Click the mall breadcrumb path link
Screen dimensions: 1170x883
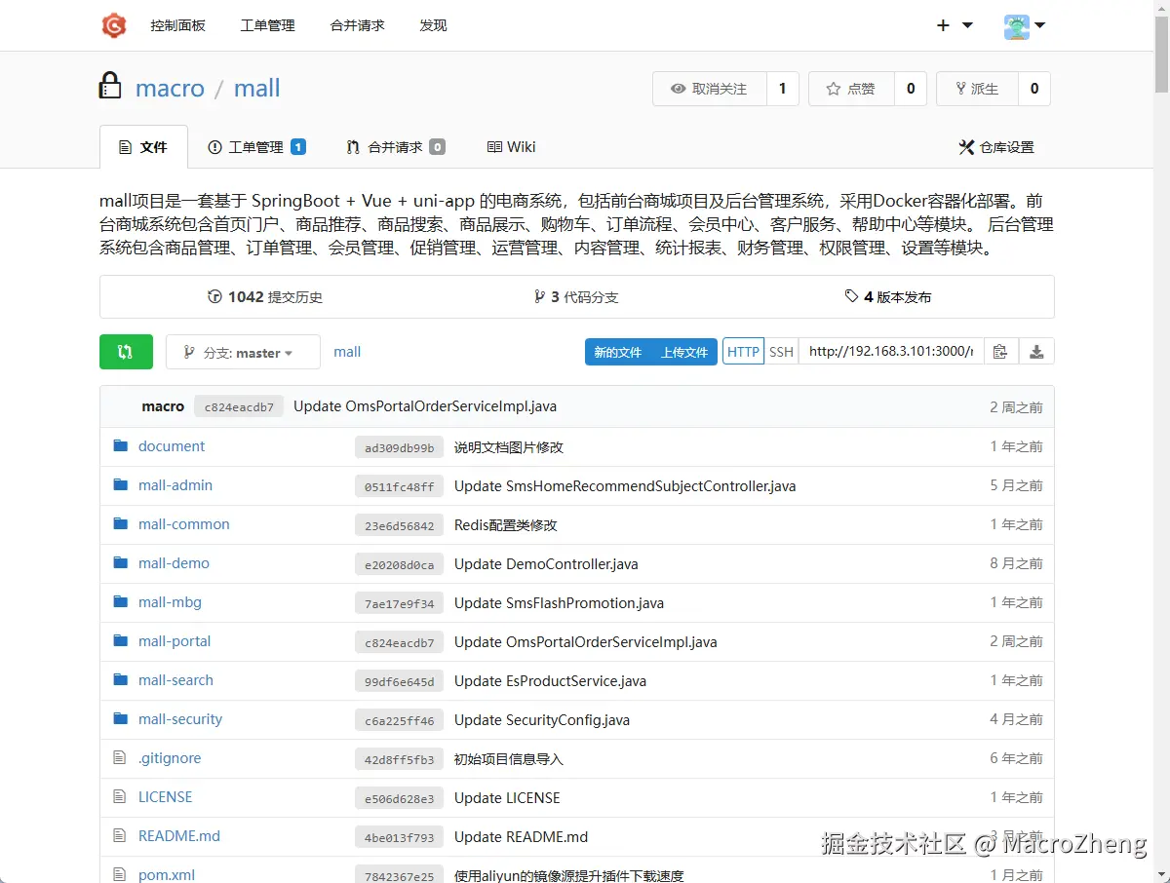[x=347, y=352]
